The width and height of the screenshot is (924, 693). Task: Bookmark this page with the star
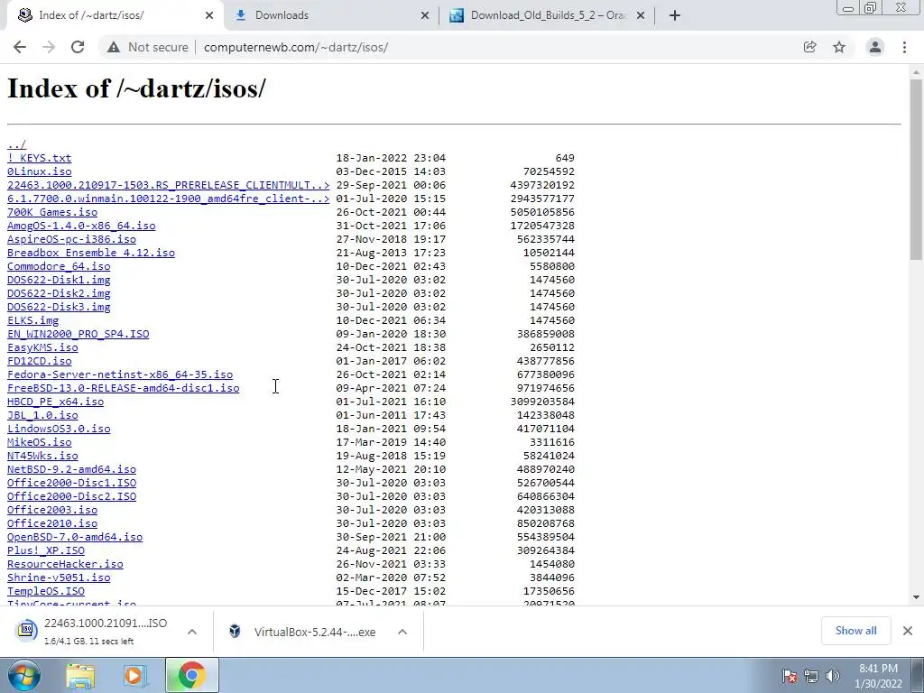[839, 47]
